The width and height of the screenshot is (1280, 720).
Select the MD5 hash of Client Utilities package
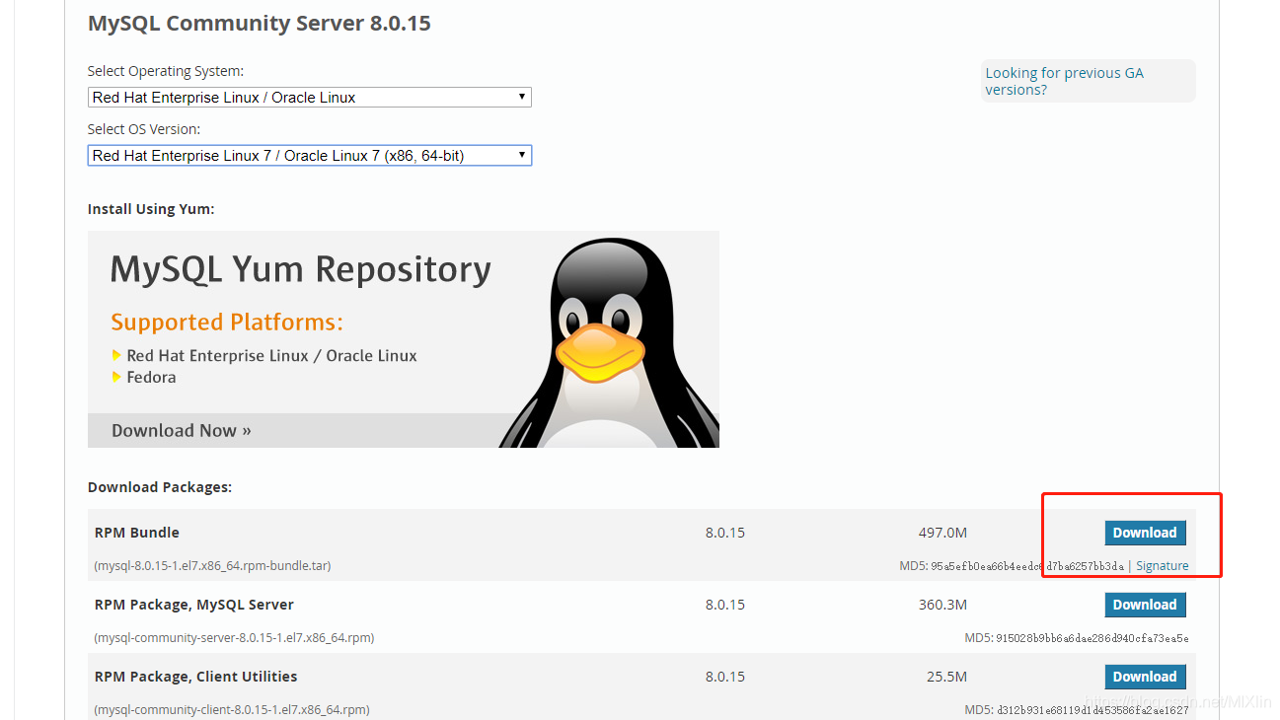1092,710
